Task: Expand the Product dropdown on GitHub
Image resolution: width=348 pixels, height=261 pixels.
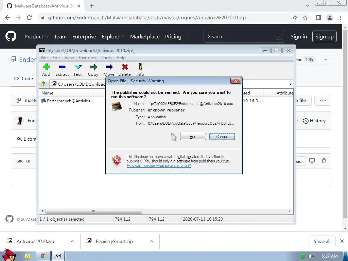Action: point(36,37)
